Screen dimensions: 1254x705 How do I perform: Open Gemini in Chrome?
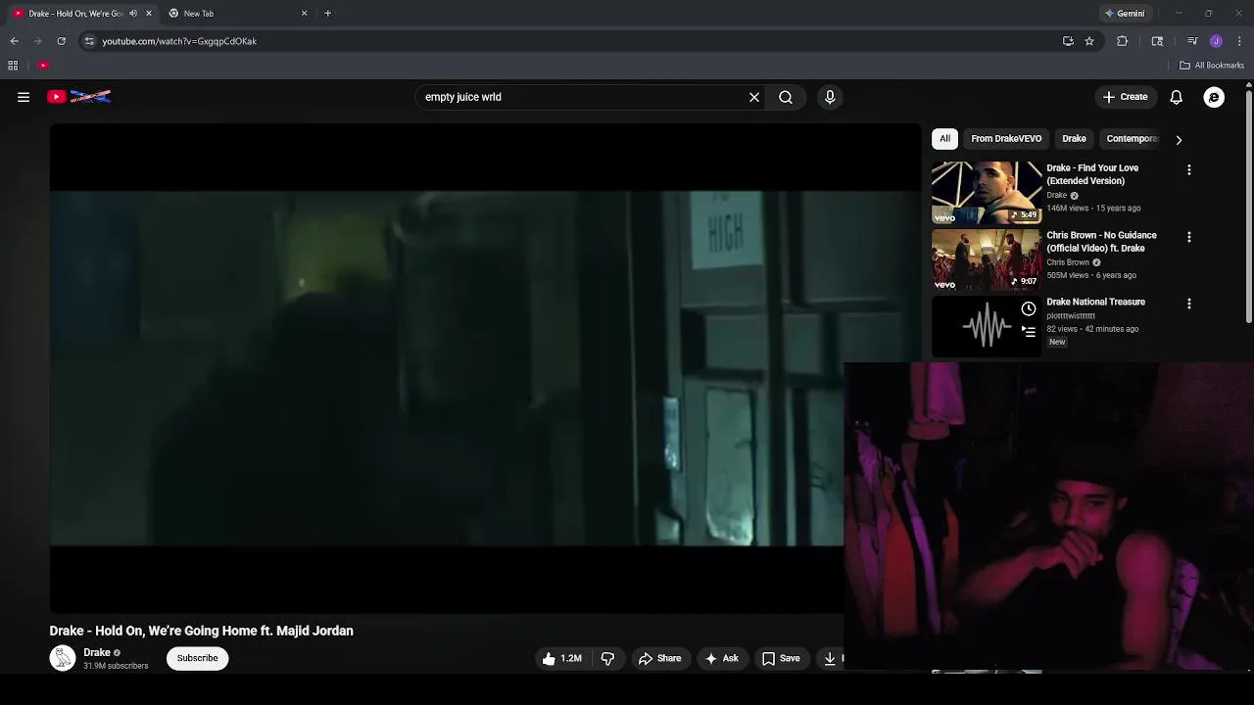point(1124,14)
